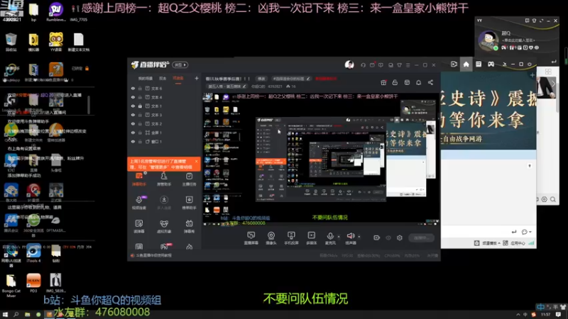Toggle visibility of 文本 1 layer
Screen dimensions: 568x319
(x=133, y=106)
